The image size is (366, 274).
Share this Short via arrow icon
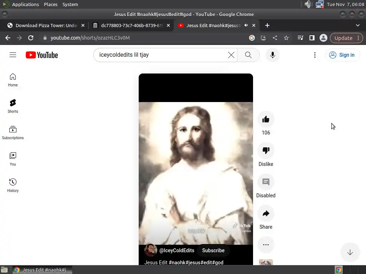pos(266,213)
